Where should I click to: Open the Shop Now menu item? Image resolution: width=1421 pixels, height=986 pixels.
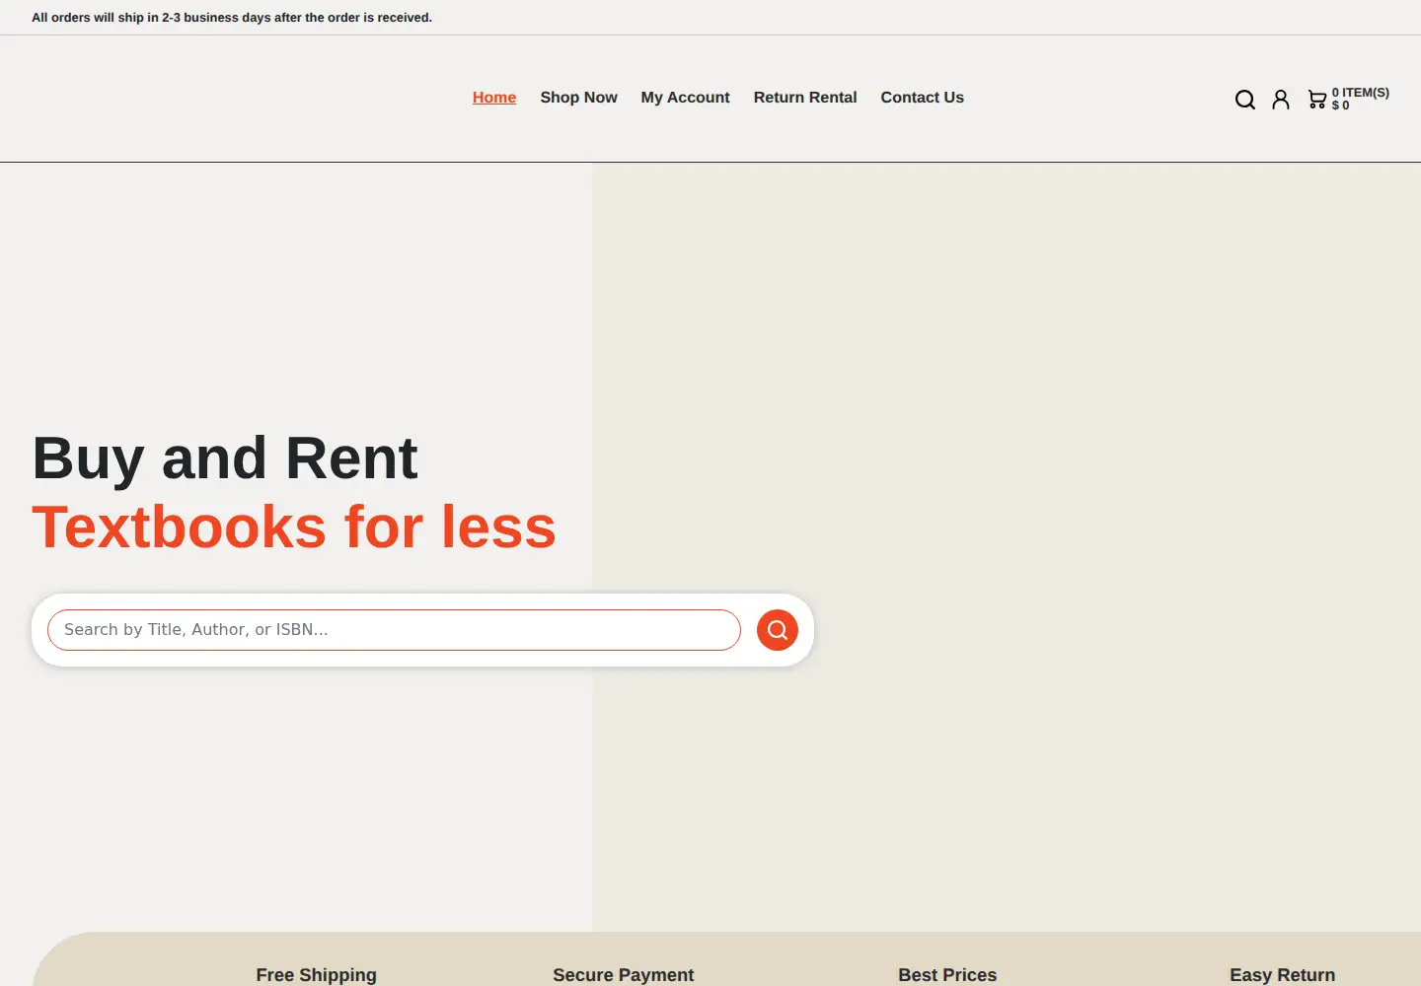[x=578, y=98]
